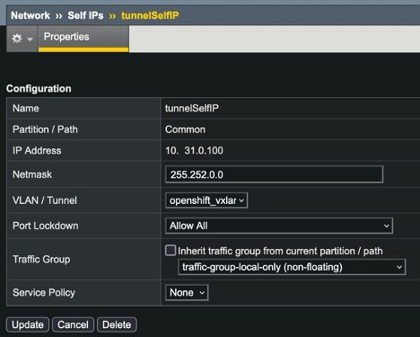Click the Common partition value
Screen dimensions: 420x337
tap(185, 129)
